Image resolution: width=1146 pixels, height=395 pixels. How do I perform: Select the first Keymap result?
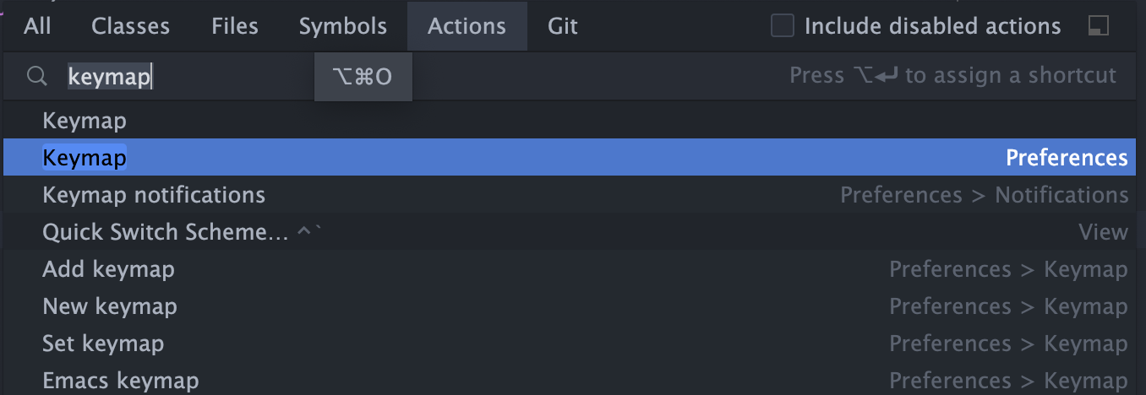tap(85, 121)
